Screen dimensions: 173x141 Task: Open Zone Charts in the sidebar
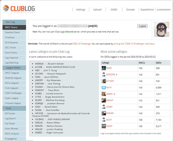(14, 53)
